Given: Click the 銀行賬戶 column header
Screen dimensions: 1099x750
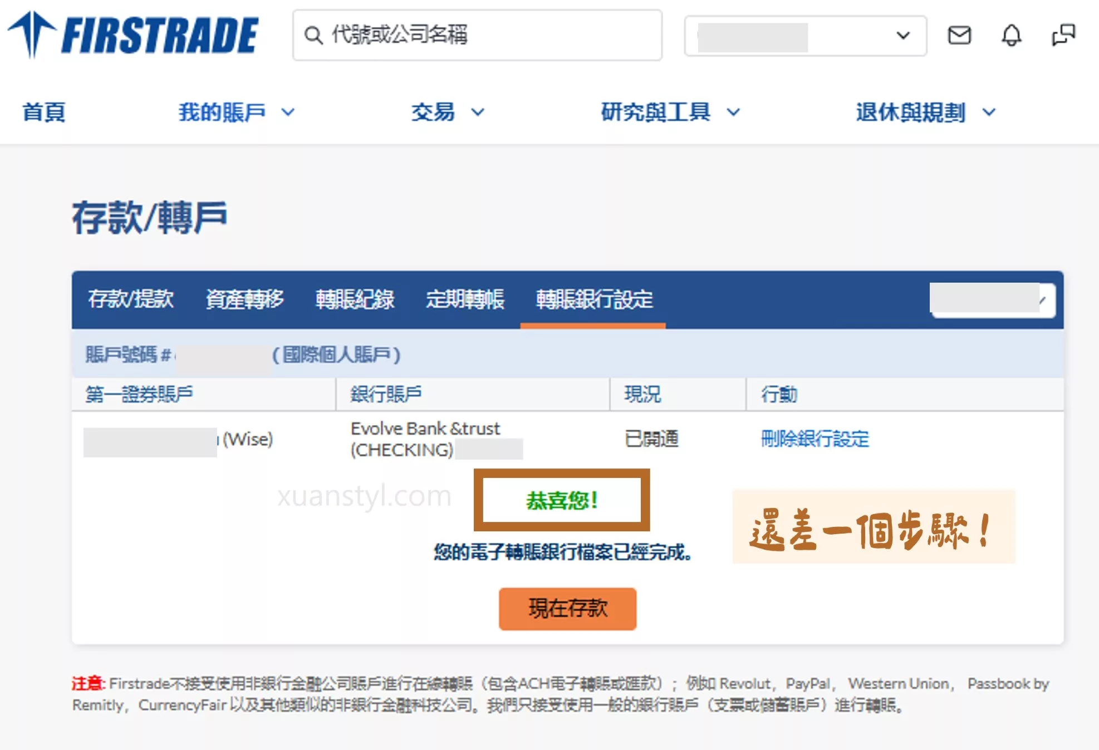Looking at the screenshot, I should pos(386,394).
